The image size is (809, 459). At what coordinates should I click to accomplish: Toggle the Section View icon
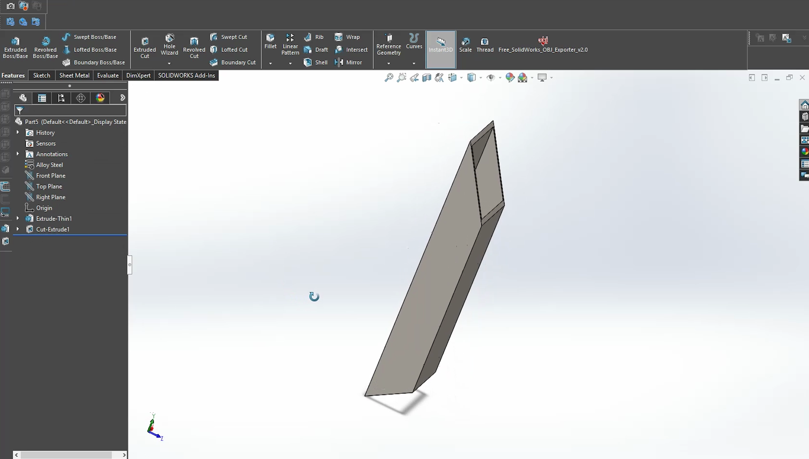click(427, 77)
